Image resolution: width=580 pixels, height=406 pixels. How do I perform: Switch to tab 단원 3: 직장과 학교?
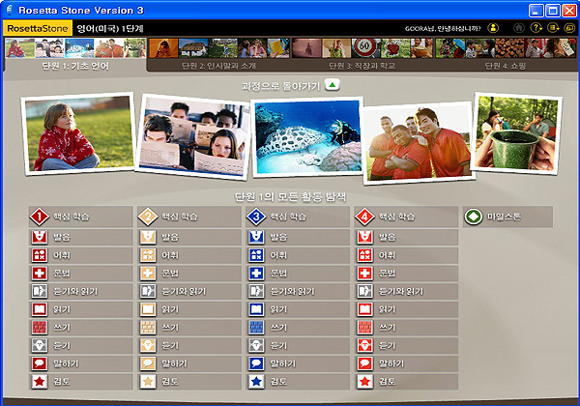pos(362,54)
